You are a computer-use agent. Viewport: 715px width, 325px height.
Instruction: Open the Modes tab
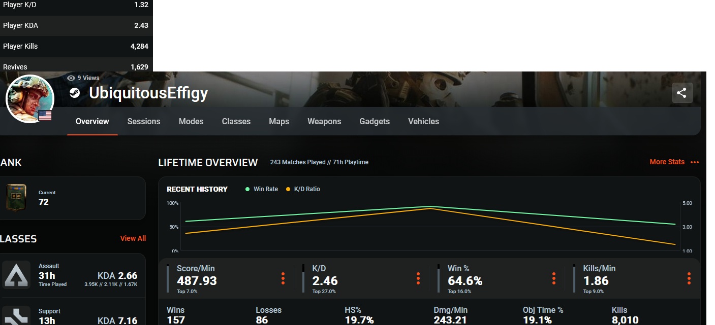pos(191,121)
